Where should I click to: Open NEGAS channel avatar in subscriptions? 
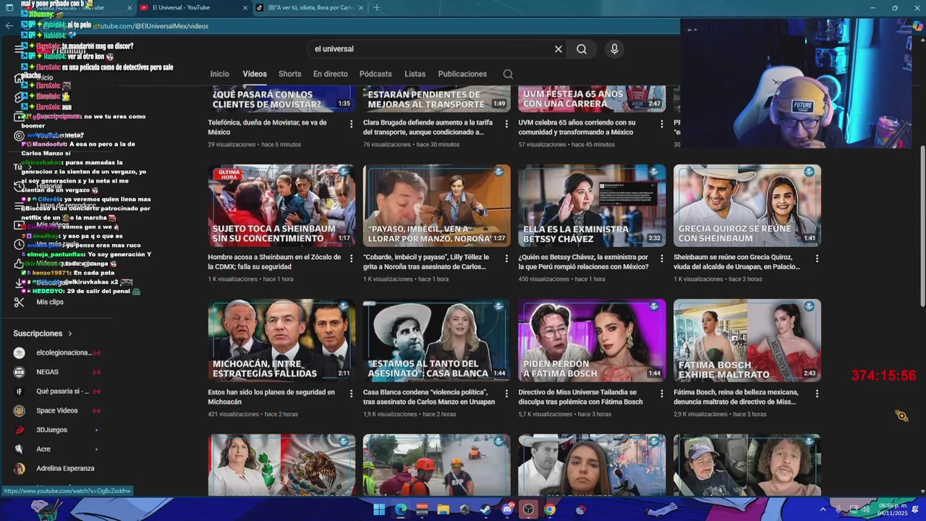pos(20,372)
